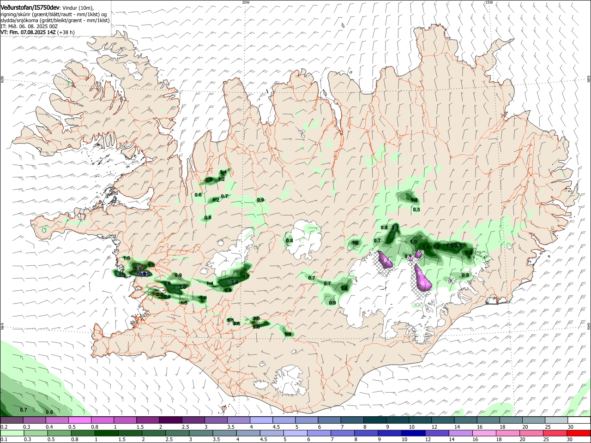Pick the dark purple 2 swatch in upper legend
The height and width of the screenshot is (443, 591).
[x=170, y=420]
